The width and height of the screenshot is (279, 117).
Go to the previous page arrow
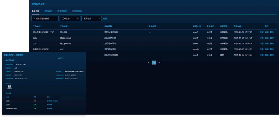coord(149,63)
